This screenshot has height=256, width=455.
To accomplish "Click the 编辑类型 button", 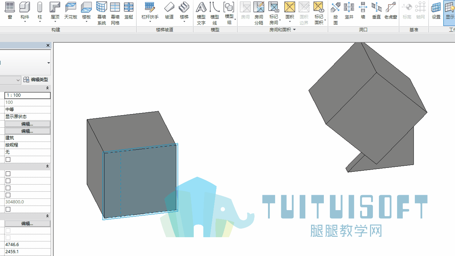I will point(36,80).
